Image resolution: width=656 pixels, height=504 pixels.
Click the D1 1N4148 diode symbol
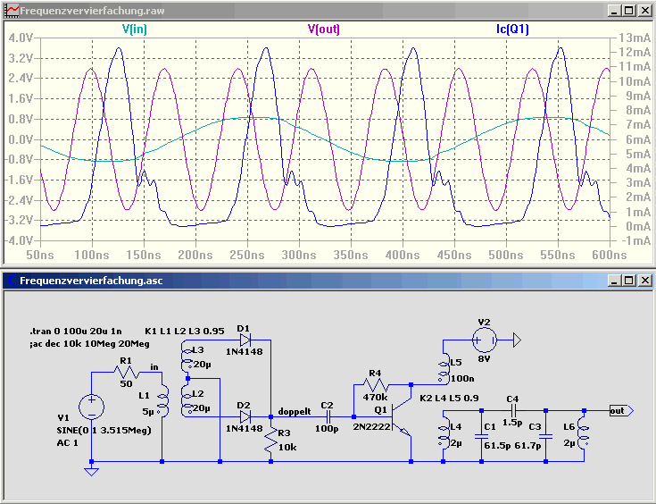coord(245,340)
